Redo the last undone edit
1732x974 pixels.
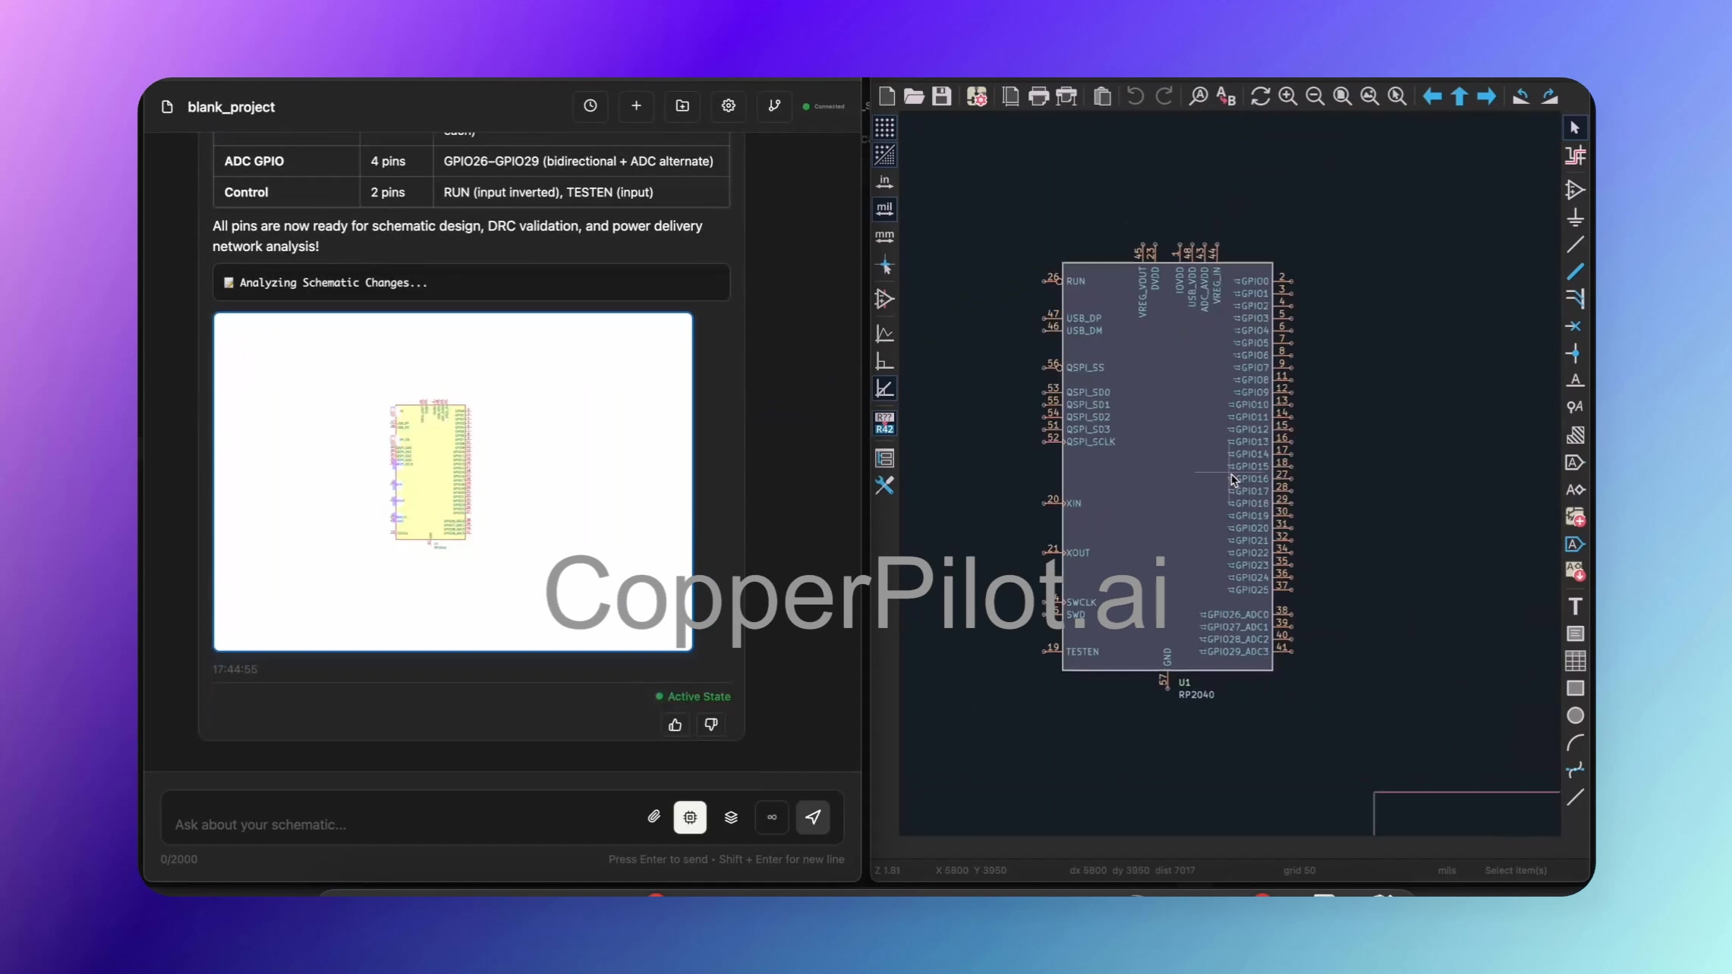(x=1164, y=96)
